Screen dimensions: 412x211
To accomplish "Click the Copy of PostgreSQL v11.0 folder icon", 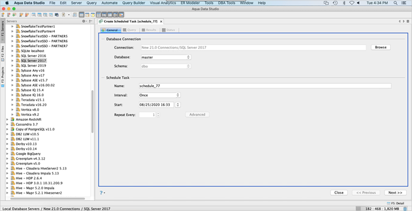I will pos(12,129).
